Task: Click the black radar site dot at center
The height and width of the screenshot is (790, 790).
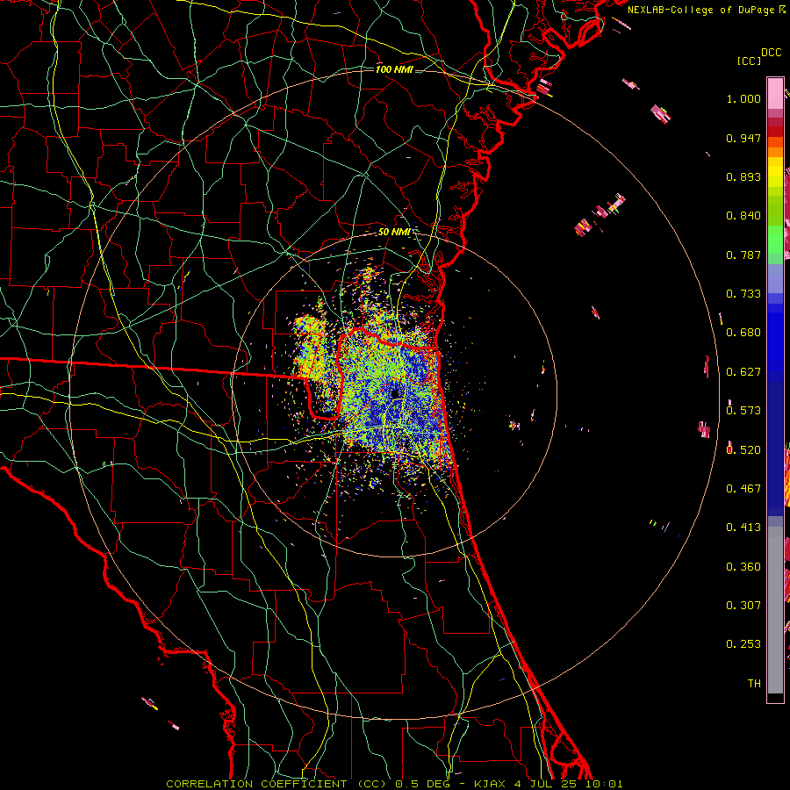Action: (395, 394)
